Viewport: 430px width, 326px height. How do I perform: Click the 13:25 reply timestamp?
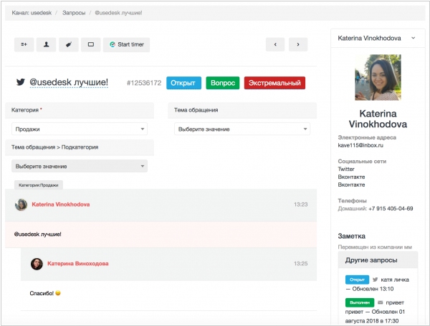tap(300, 264)
